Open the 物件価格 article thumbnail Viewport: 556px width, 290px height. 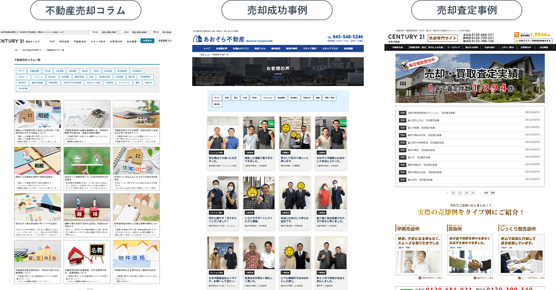coord(136,254)
